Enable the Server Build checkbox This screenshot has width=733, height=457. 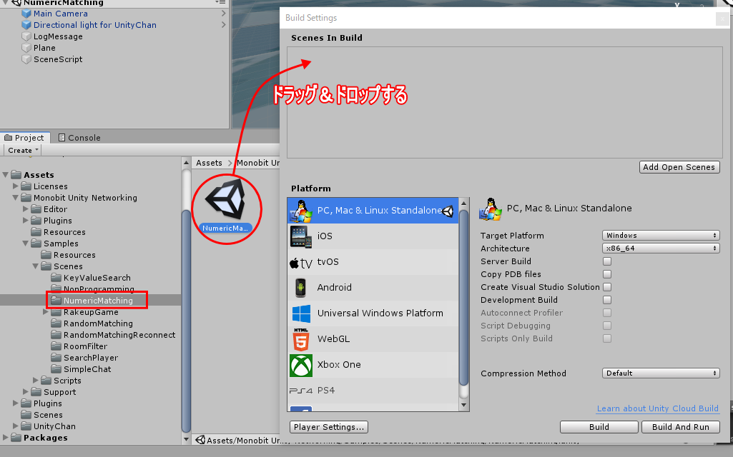[607, 261]
